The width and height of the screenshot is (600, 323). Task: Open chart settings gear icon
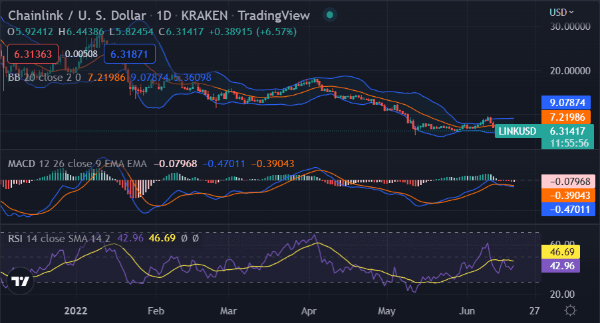click(x=570, y=310)
